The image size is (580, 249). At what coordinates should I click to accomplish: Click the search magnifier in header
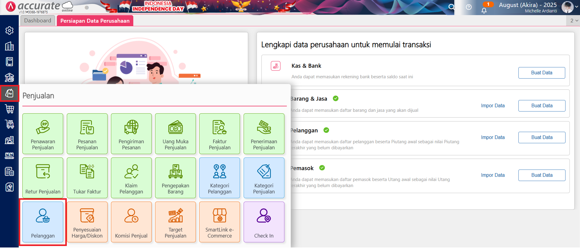[451, 7]
